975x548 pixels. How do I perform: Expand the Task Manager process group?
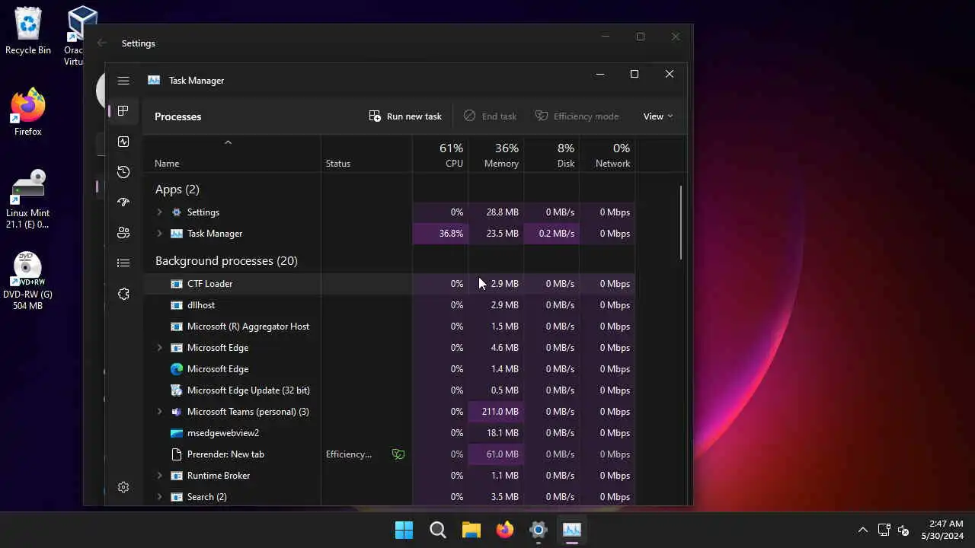point(159,234)
